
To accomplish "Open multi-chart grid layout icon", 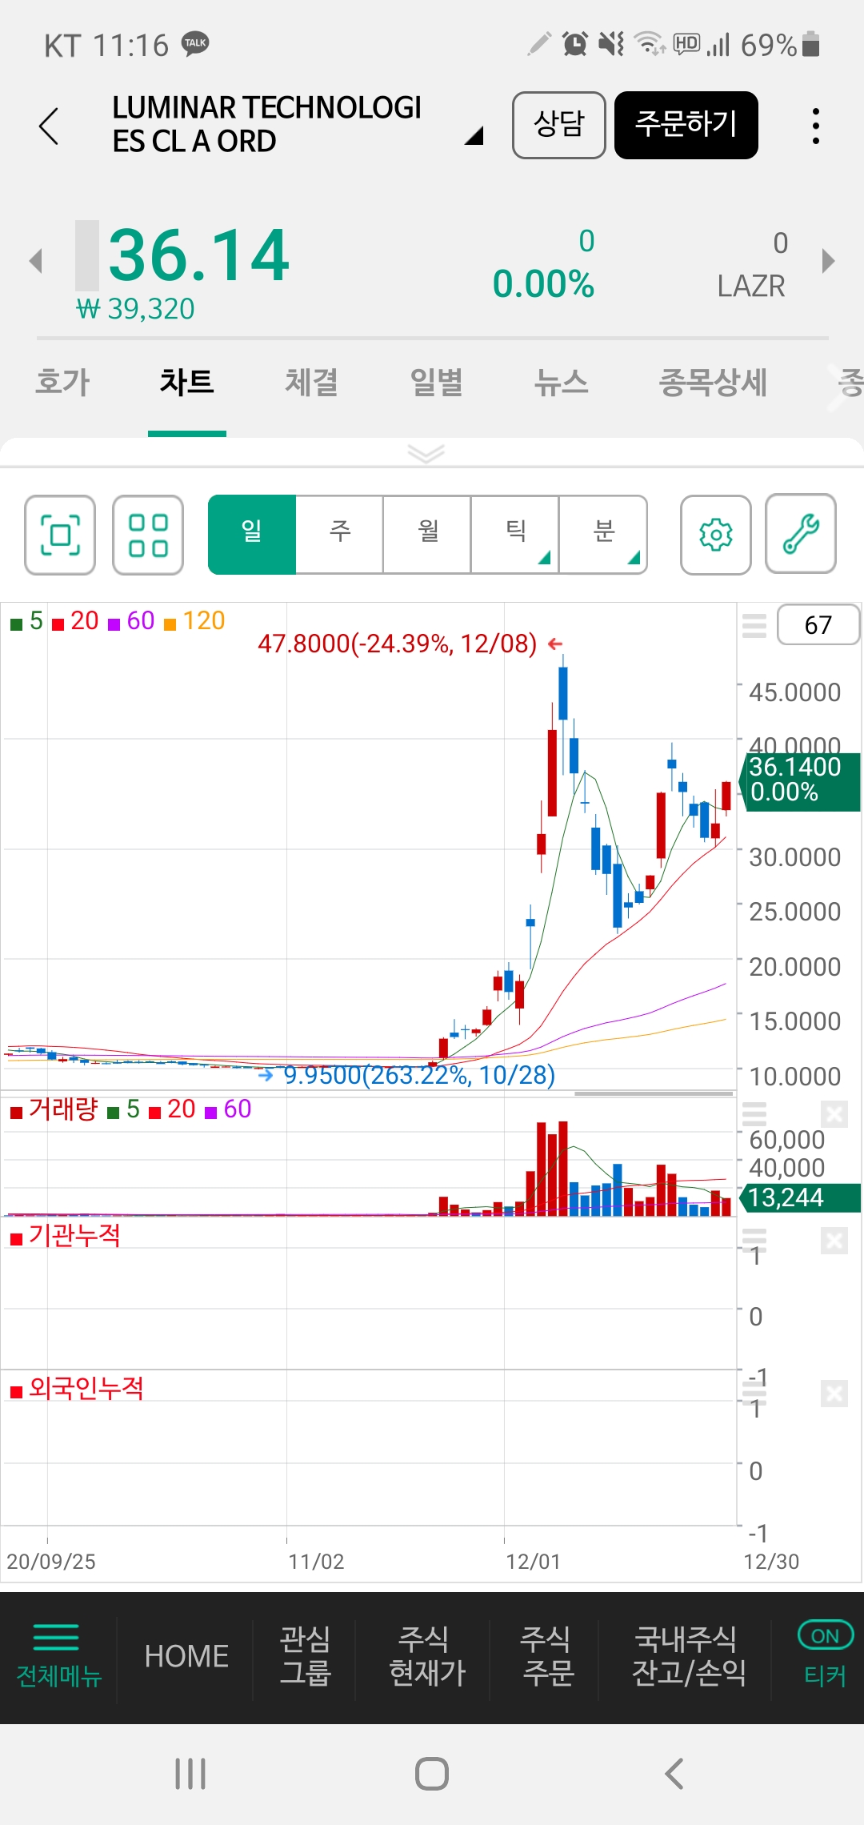I will click(x=148, y=535).
